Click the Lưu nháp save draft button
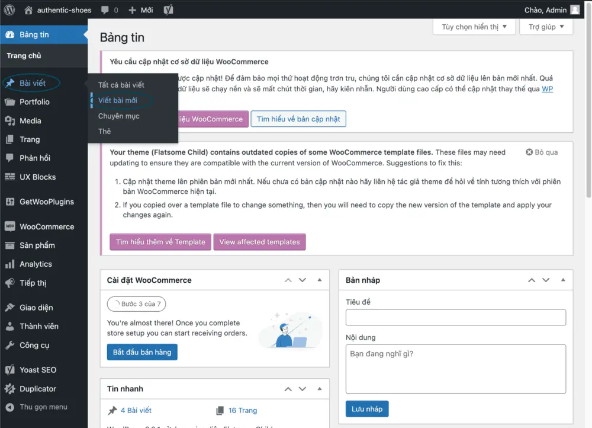592x428 pixels. [x=367, y=409]
